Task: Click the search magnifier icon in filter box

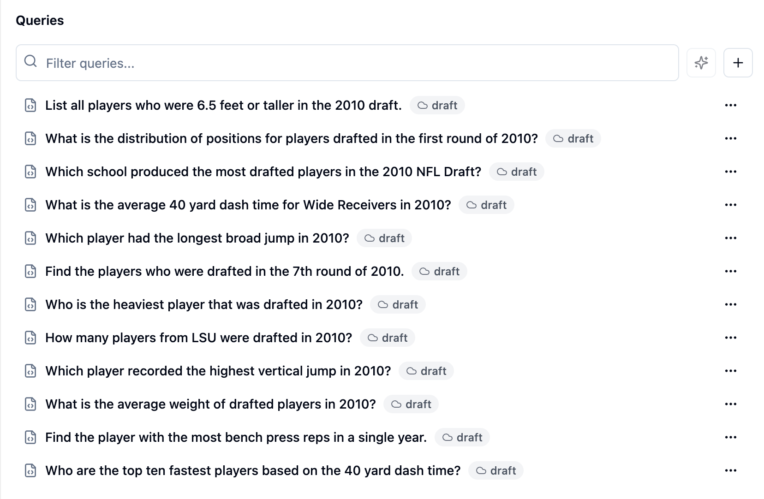Action: [30, 61]
